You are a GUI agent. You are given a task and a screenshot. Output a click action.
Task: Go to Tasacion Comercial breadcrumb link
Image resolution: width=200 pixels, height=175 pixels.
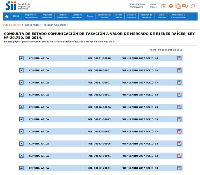[54, 25]
